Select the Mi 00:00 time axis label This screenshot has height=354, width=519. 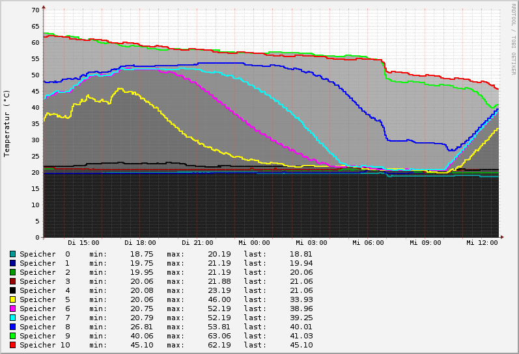pyautogui.click(x=254, y=243)
